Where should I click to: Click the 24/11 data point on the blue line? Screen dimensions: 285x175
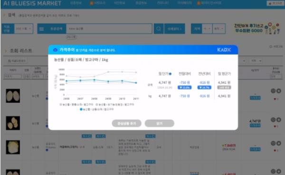pyautogui.click(x=136, y=83)
